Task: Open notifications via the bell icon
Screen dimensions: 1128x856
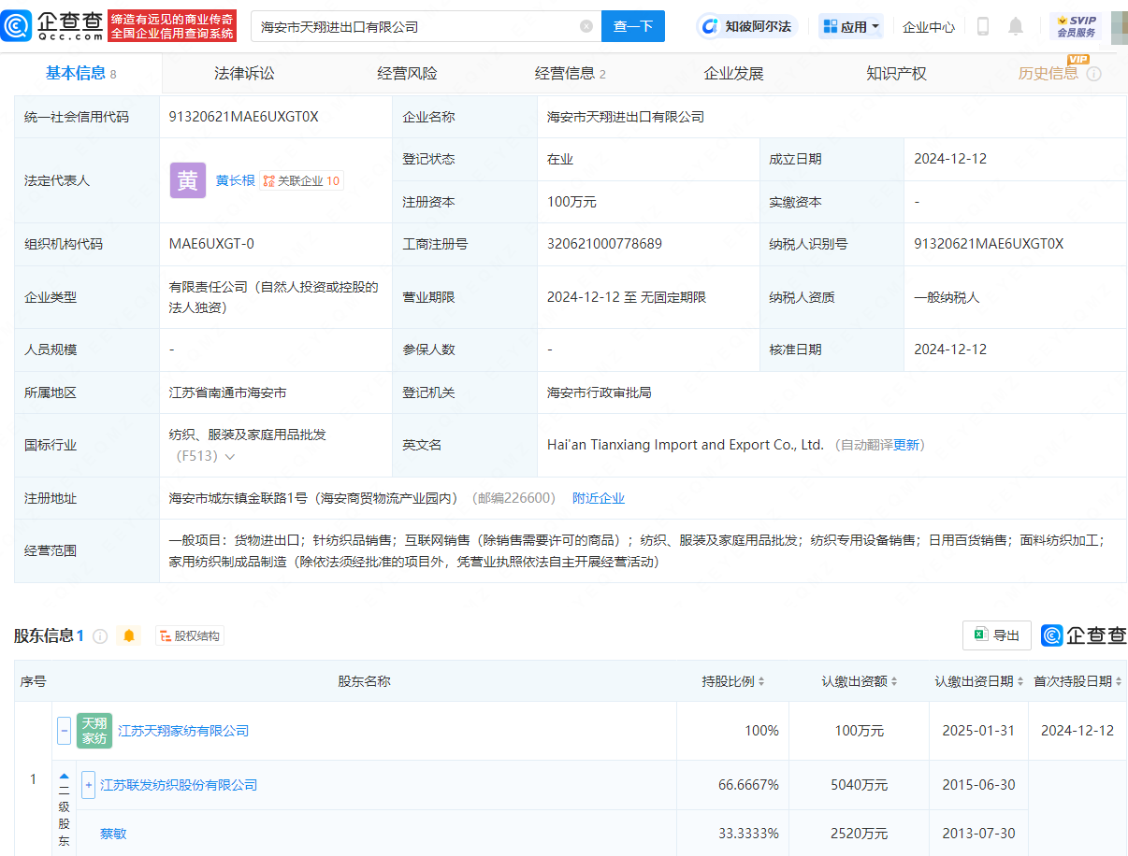Action: [1017, 26]
